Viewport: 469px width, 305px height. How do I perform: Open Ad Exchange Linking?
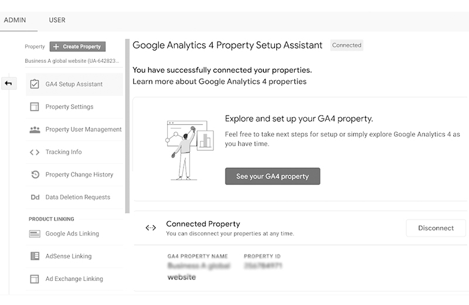(74, 279)
